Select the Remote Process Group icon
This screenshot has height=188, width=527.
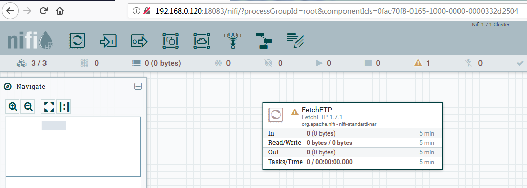tap(202, 41)
